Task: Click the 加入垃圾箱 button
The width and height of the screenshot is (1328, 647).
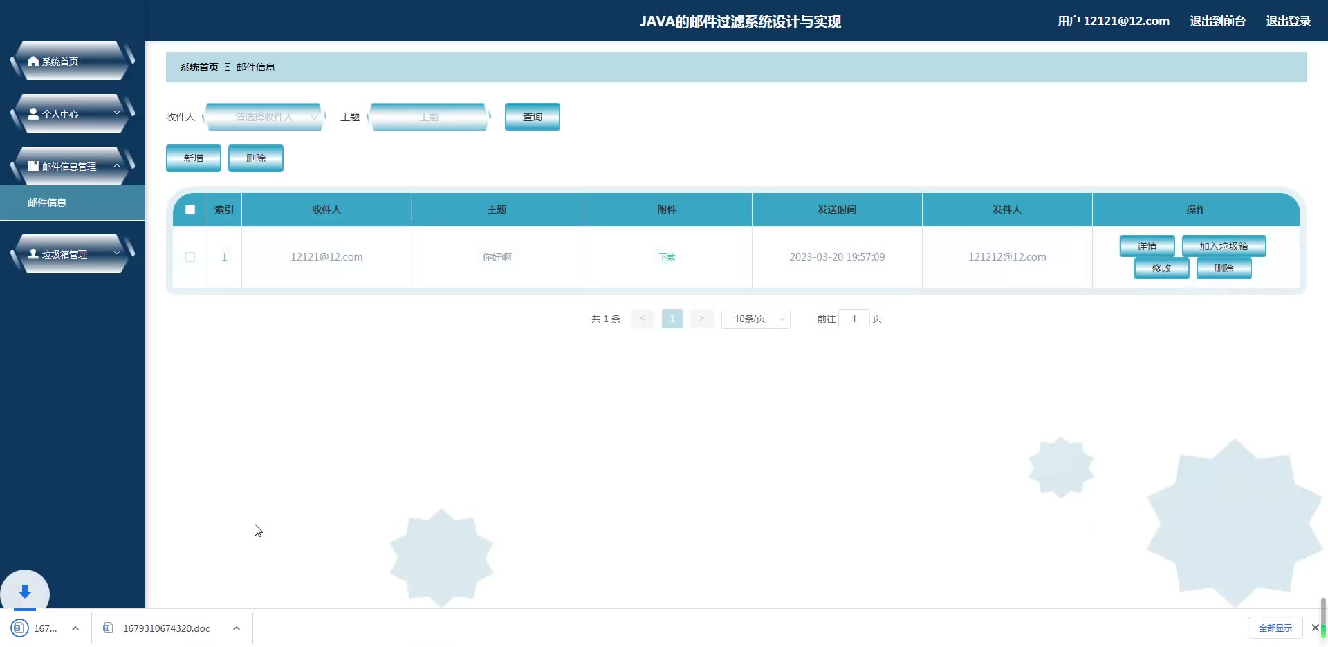Action: (x=1224, y=246)
